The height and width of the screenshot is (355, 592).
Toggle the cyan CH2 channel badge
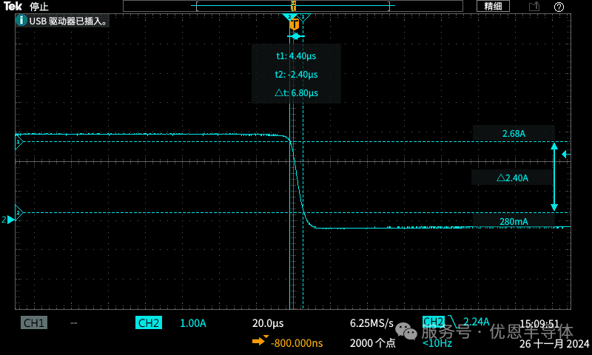tap(148, 323)
